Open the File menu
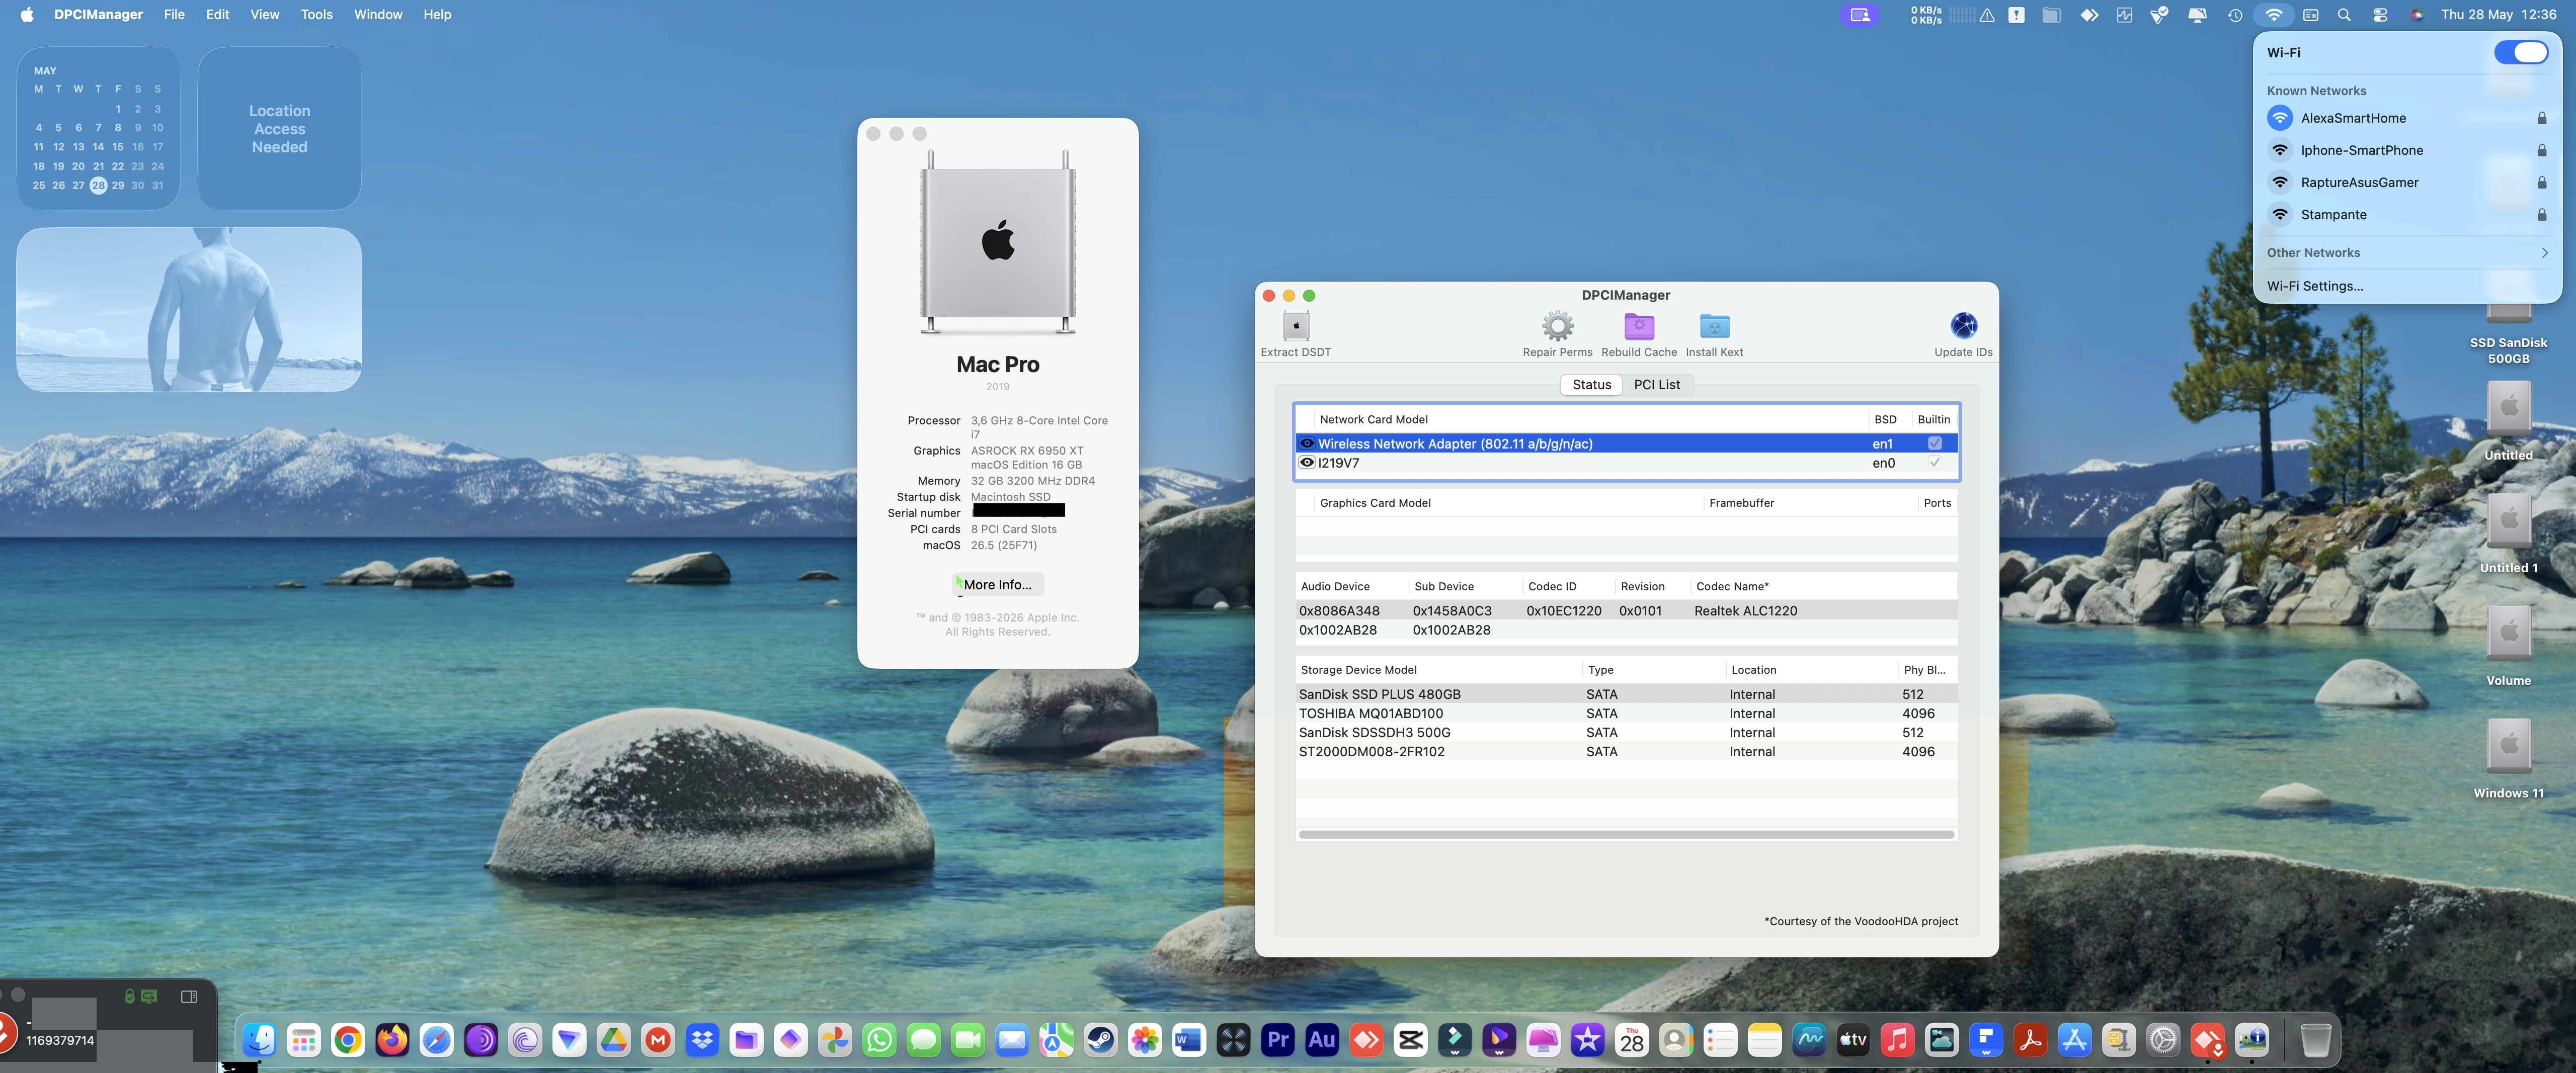Viewport: 2576px width, 1073px height. tap(174, 14)
